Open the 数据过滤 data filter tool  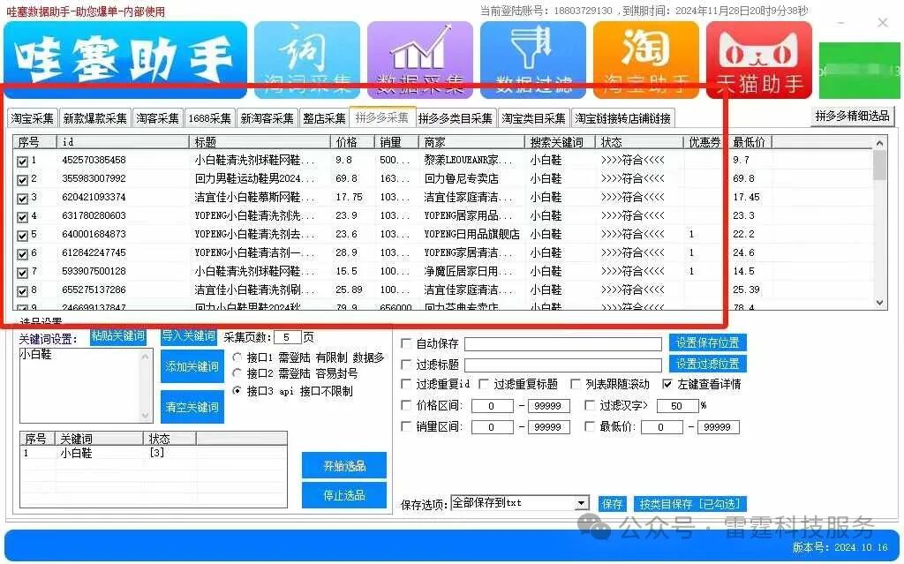pos(533,59)
